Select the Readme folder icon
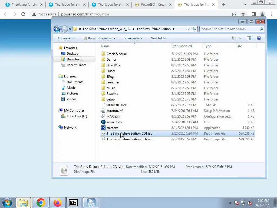 pos(103,93)
